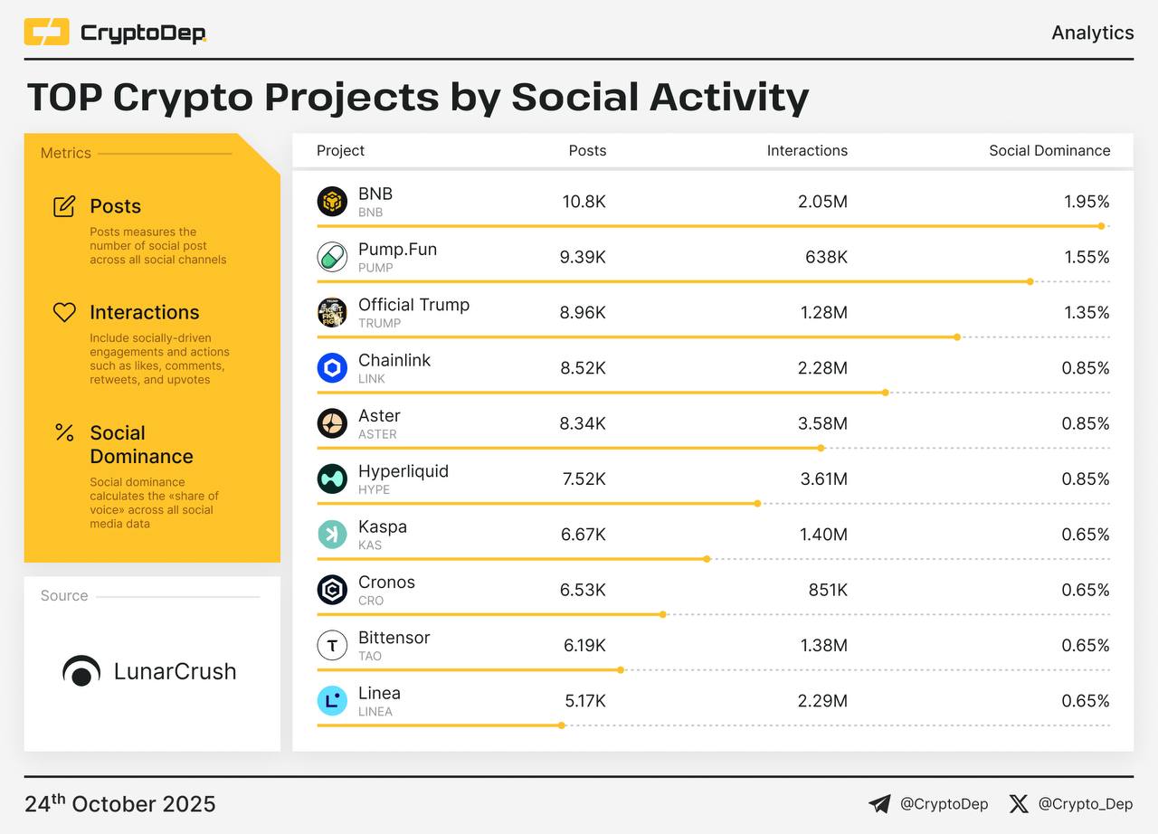Click the BNB coin logo icon
Screen dimensions: 1158x834
(332, 202)
